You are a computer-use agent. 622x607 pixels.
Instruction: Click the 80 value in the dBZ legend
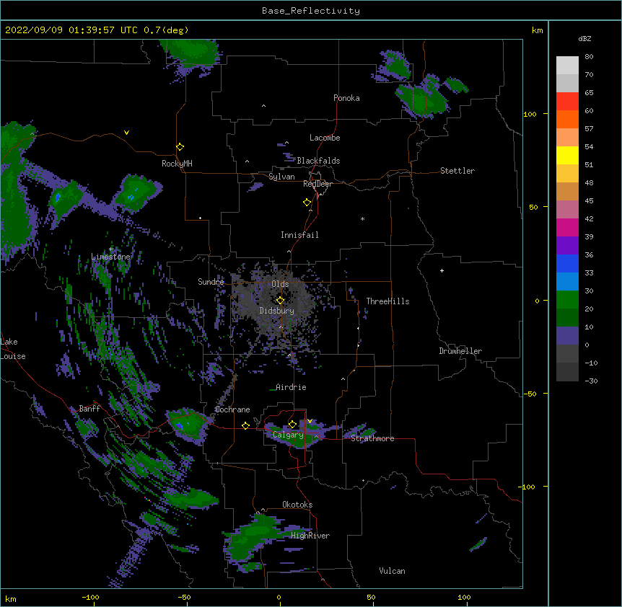tap(589, 57)
